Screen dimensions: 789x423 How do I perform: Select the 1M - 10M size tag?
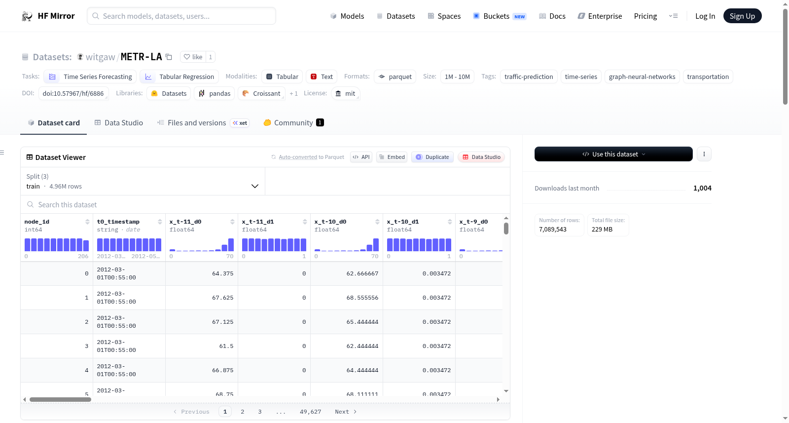pos(457,77)
